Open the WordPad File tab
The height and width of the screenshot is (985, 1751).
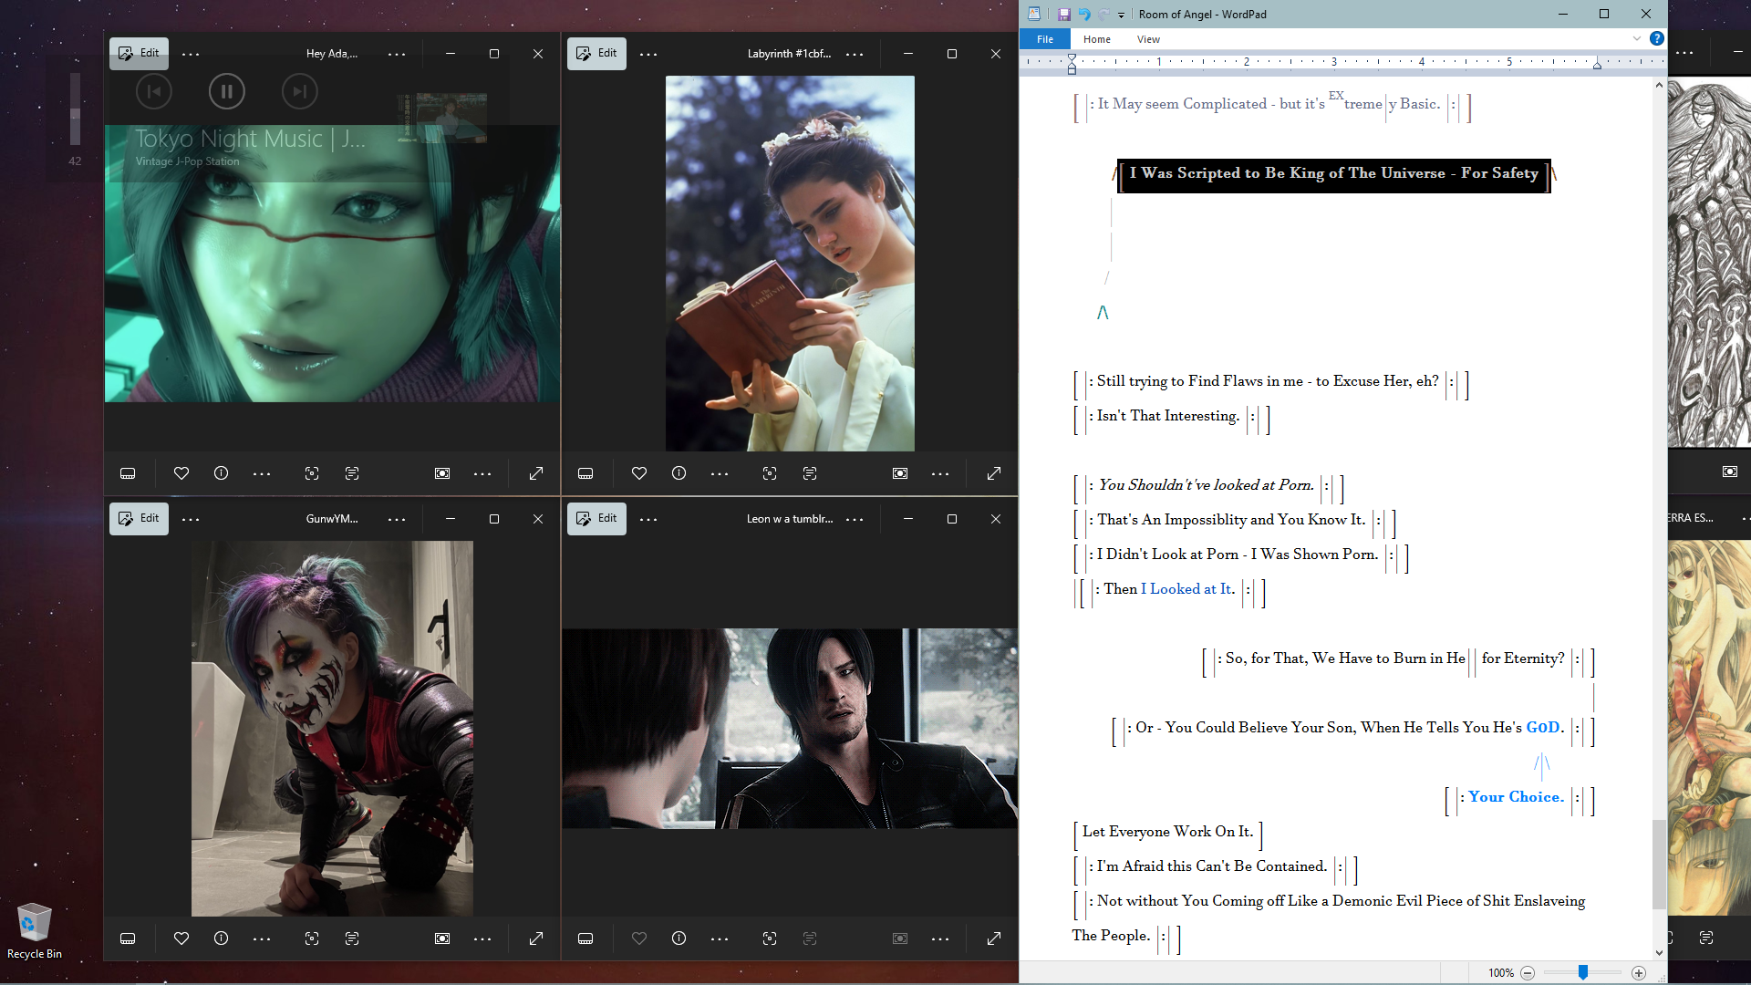click(x=1045, y=39)
